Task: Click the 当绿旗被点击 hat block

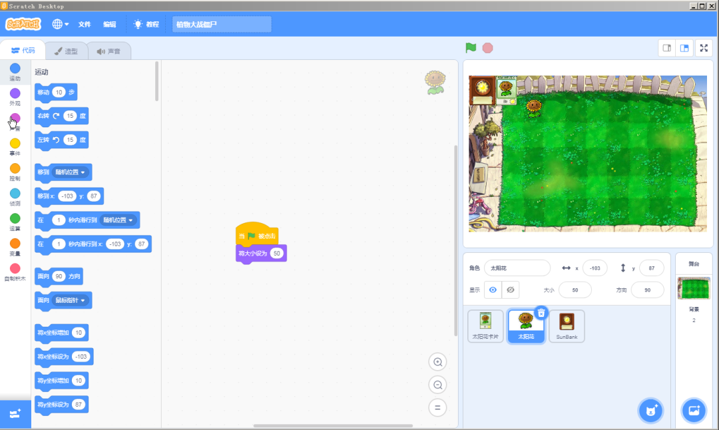Action: (x=257, y=235)
